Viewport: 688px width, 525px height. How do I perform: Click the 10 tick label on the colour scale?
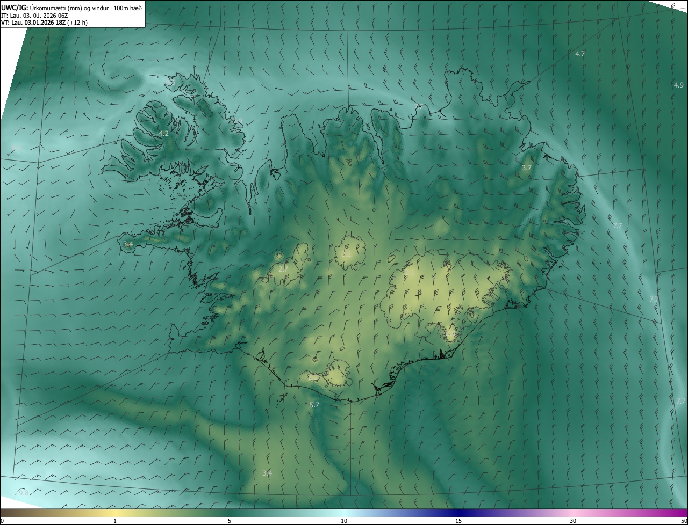[x=344, y=521]
